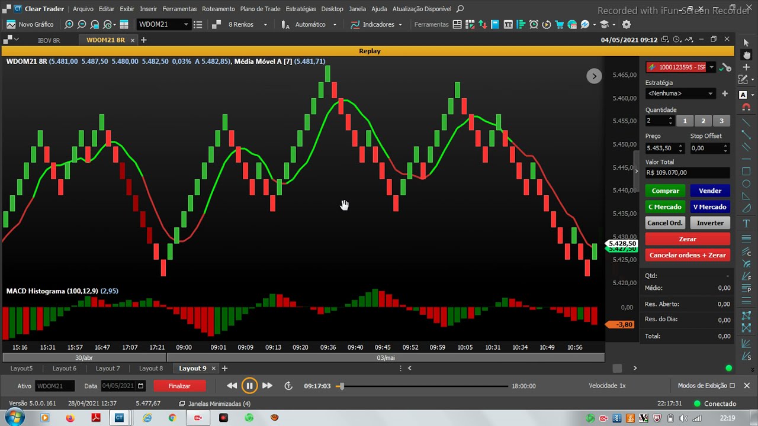
Task: Activate the red magnet snap tool
Action: [746, 107]
